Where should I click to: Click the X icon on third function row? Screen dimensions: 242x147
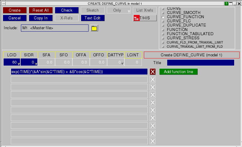[153, 87]
